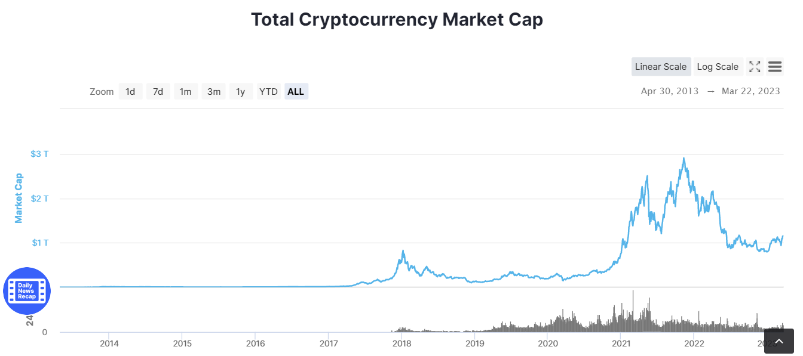Click the Market Cap axis title
The image size is (803, 356).
click(x=19, y=197)
